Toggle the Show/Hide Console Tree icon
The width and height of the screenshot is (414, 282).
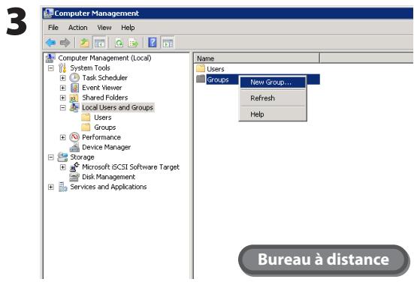(100, 43)
